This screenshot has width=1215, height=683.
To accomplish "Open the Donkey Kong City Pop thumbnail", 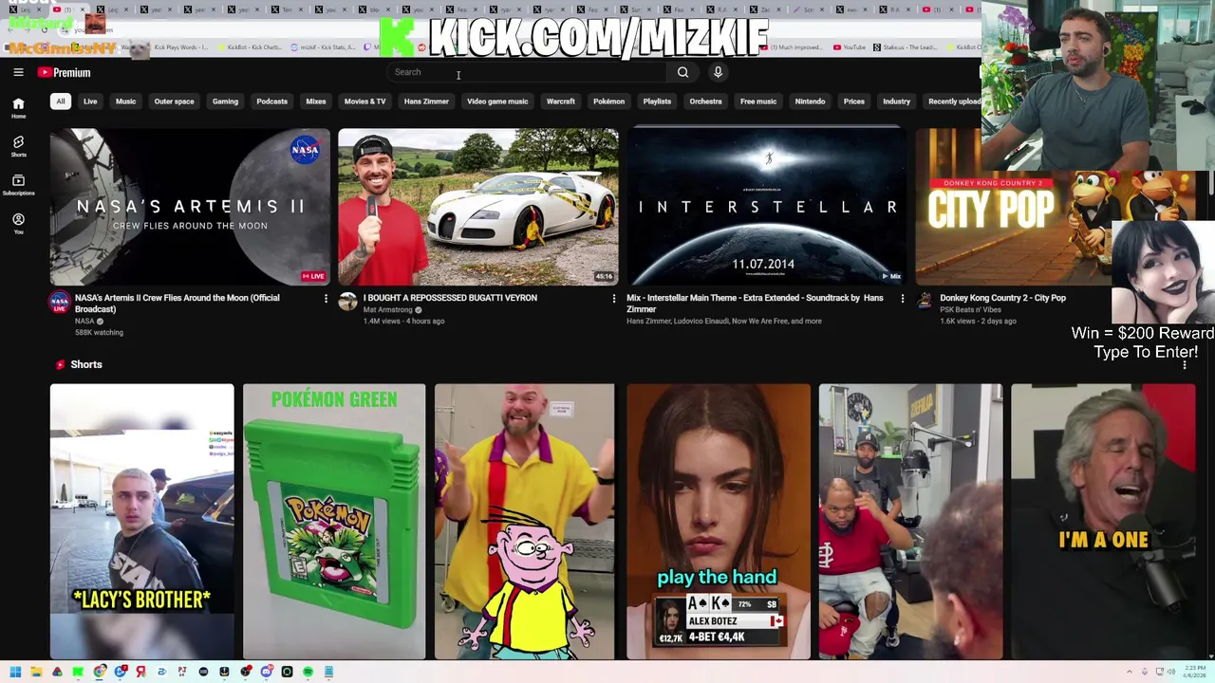I will click(x=1012, y=206).
